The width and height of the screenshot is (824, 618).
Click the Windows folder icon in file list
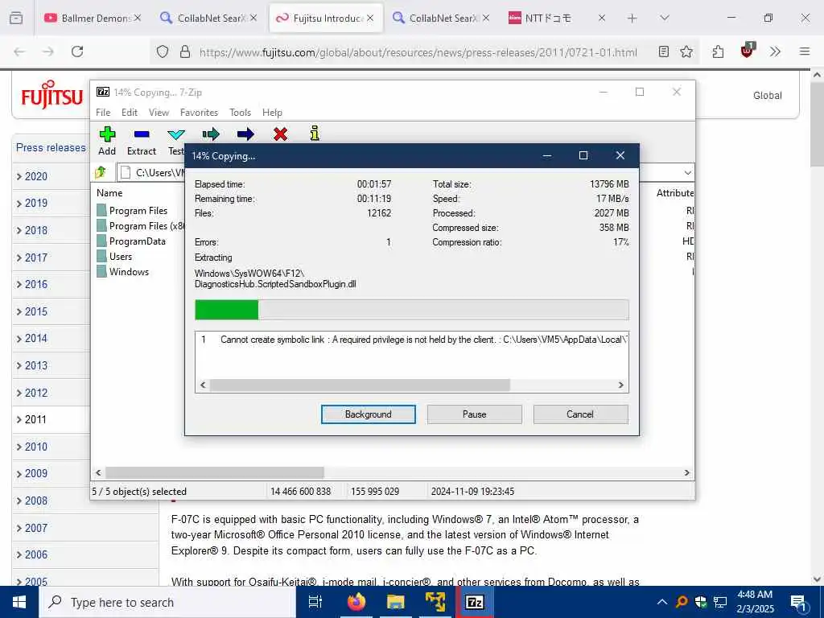(x=101, y=272)
